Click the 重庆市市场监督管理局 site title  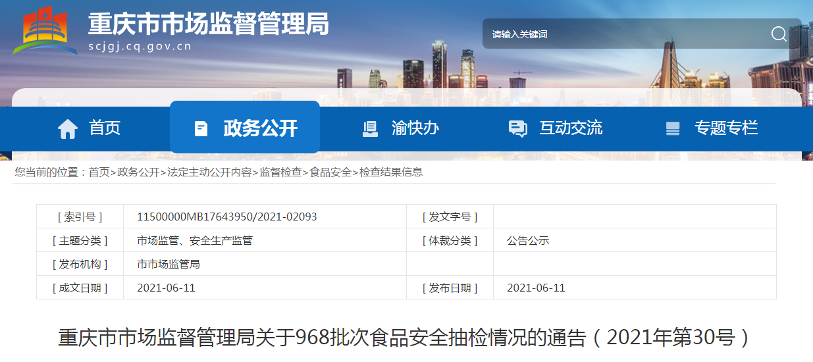(x=208, y=24)
